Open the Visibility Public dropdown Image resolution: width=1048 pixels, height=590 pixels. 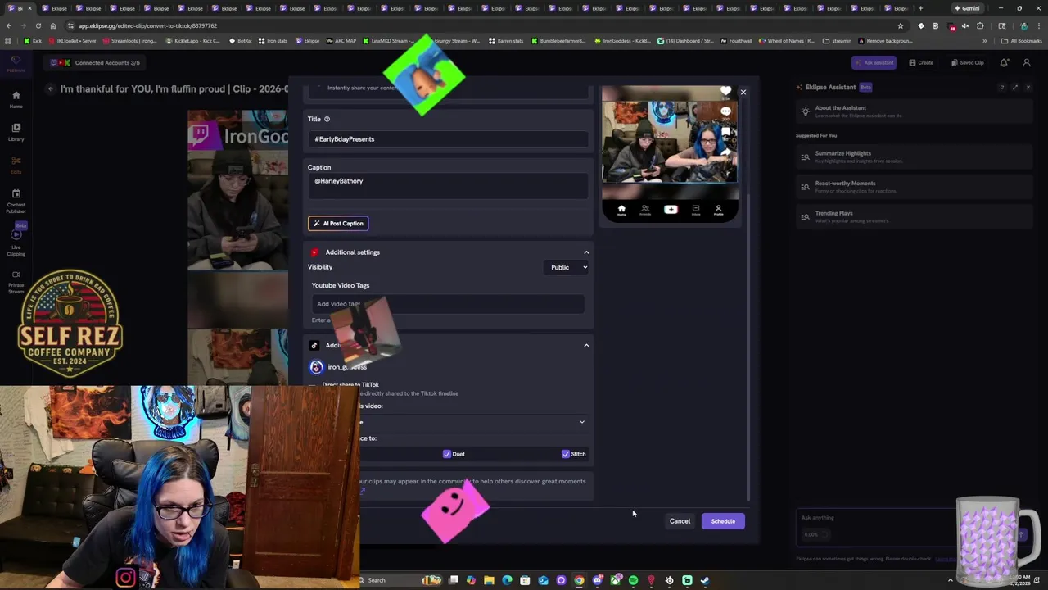[567, 267]
